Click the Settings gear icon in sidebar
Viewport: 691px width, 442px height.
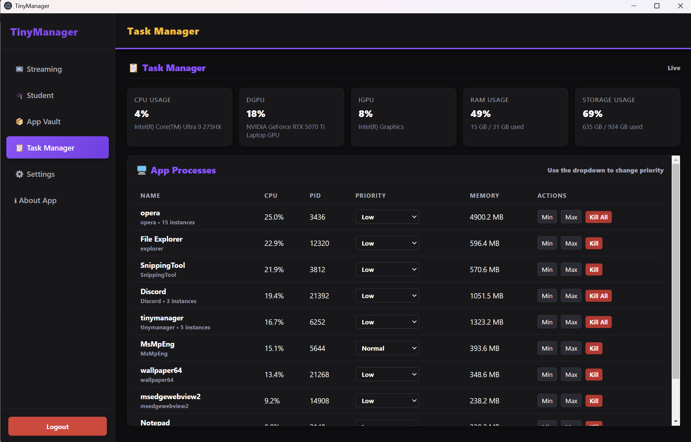[19, 174]
